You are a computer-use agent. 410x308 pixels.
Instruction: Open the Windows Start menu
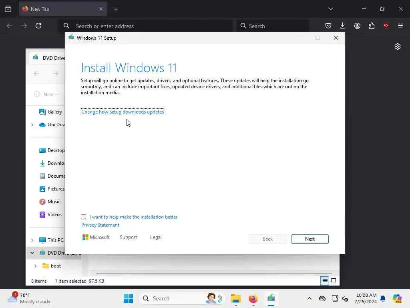pyautogui.click(x=128, y=298)
